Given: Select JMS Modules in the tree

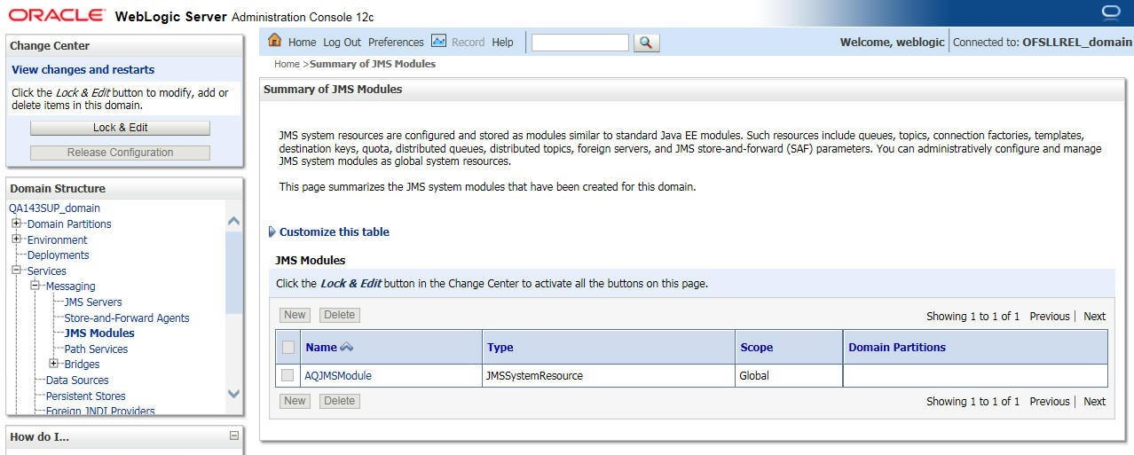Looking at the screenshot, I should point(99,333).
